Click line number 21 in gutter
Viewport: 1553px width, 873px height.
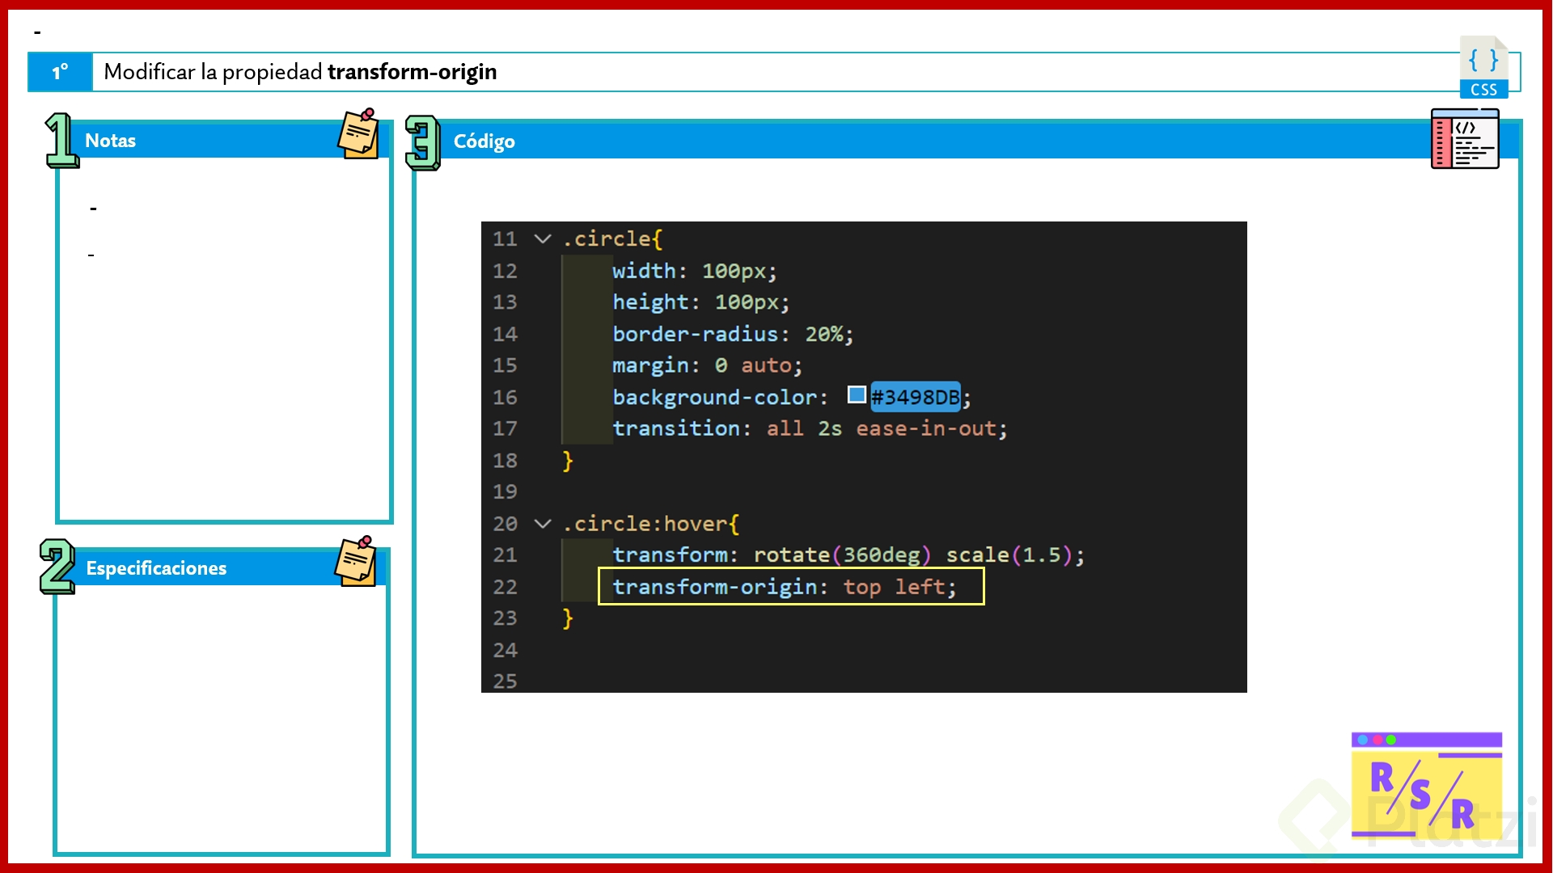tap(505, 555)
